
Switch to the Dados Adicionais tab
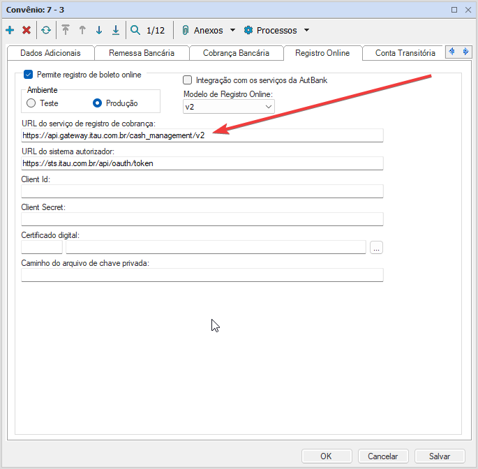50,53
